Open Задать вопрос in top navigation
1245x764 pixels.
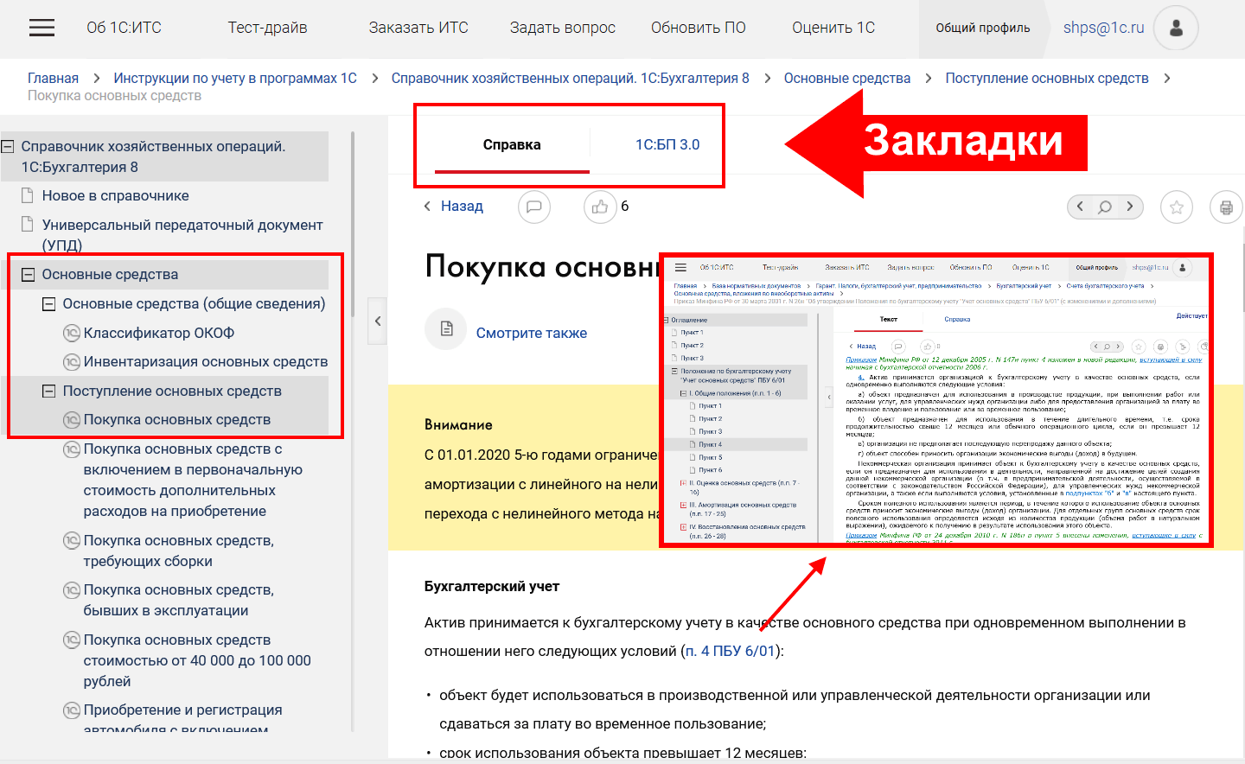coord(563,28)
